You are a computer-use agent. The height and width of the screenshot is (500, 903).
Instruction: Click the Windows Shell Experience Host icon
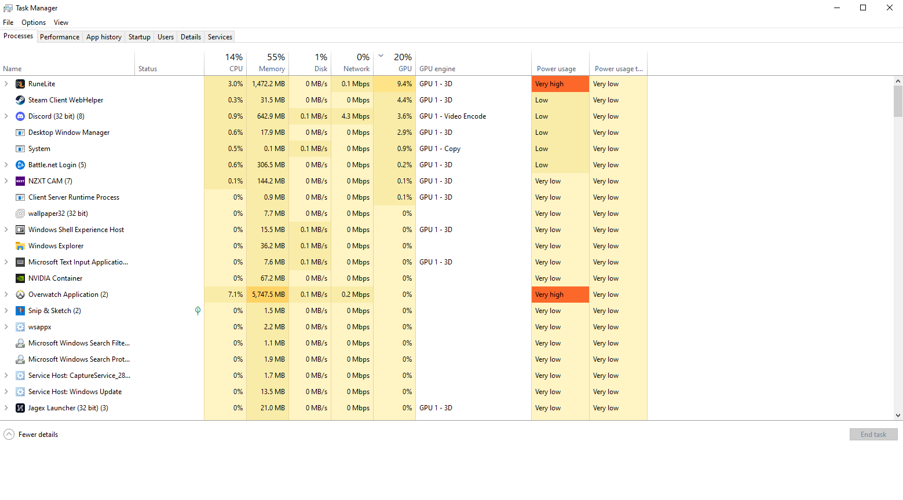coord(20,230)
